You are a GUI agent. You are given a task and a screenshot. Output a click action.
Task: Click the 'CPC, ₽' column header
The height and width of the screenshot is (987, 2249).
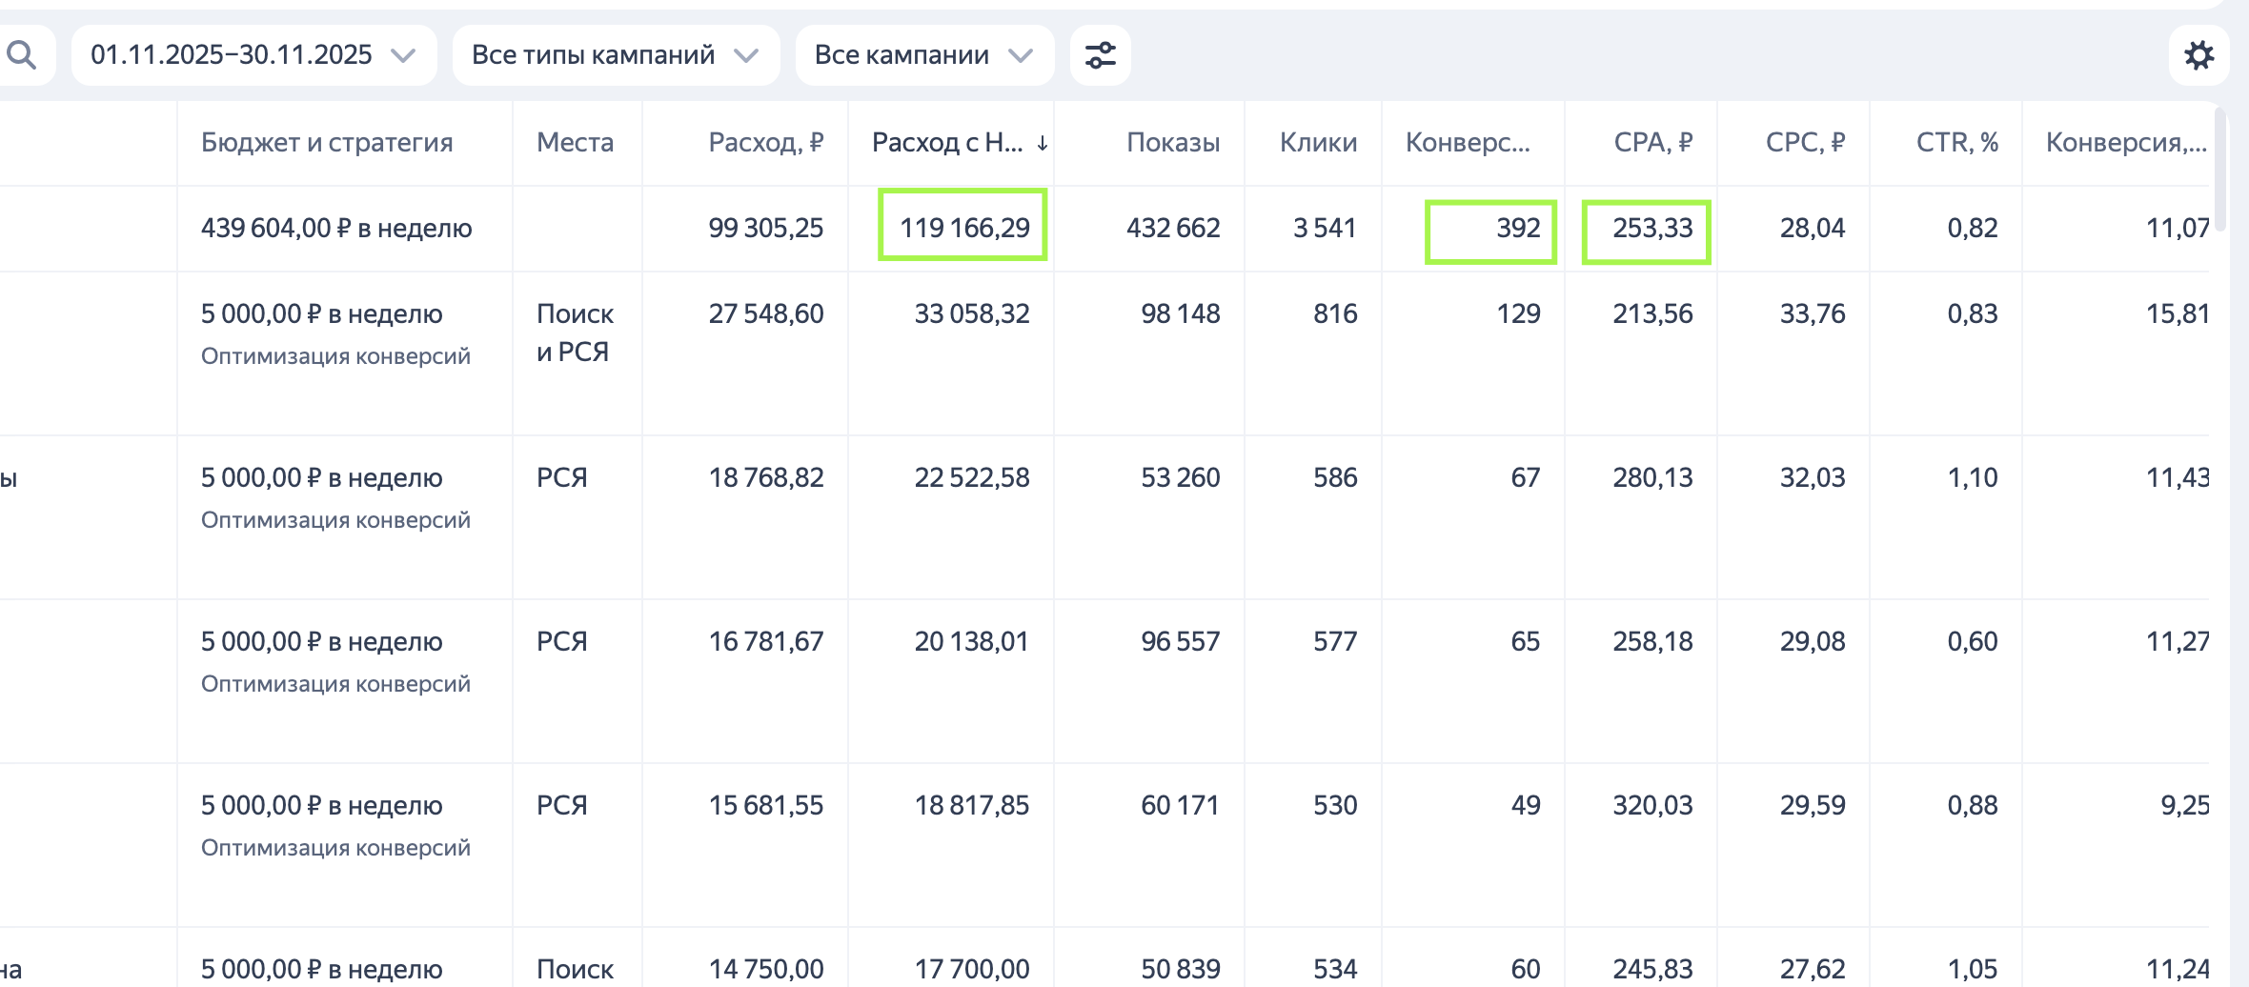coord(1805,143)
